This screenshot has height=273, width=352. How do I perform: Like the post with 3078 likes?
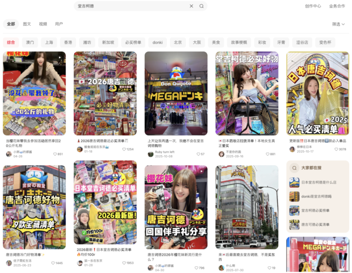pos(336,149)
